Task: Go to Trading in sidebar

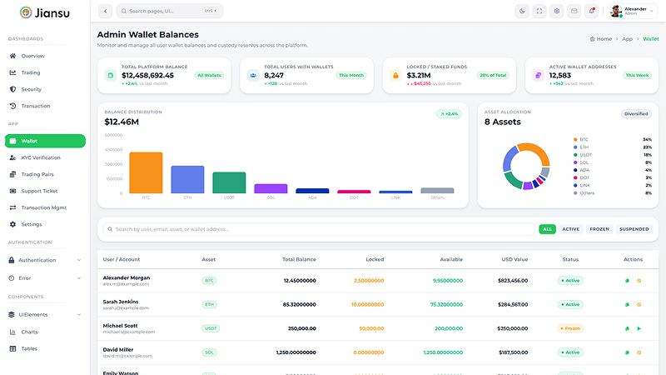Action: tap(45, 72)
